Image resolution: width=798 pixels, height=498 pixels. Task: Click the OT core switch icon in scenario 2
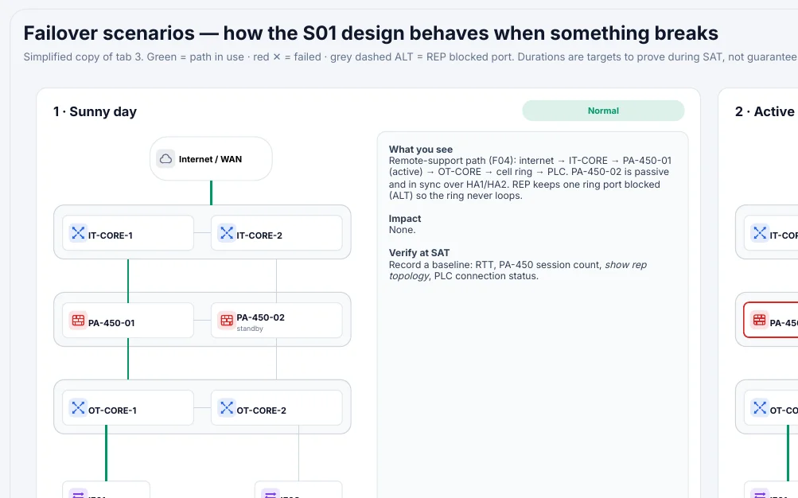(759, 408)
